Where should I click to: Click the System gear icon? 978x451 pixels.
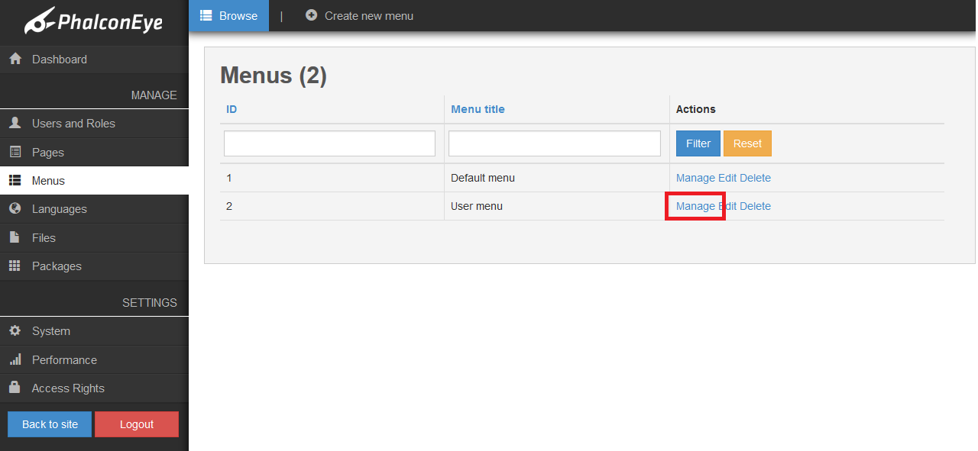tap(15, 330)
